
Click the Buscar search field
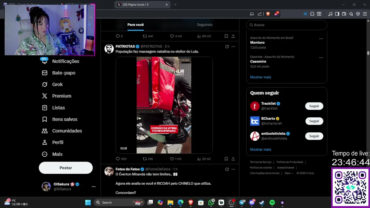coord(286,25)
